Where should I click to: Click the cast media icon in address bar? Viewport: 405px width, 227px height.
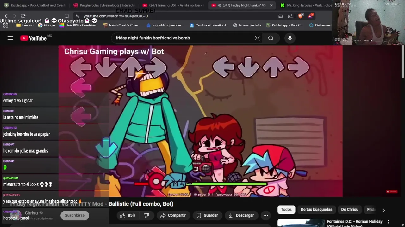pos(281,16)
